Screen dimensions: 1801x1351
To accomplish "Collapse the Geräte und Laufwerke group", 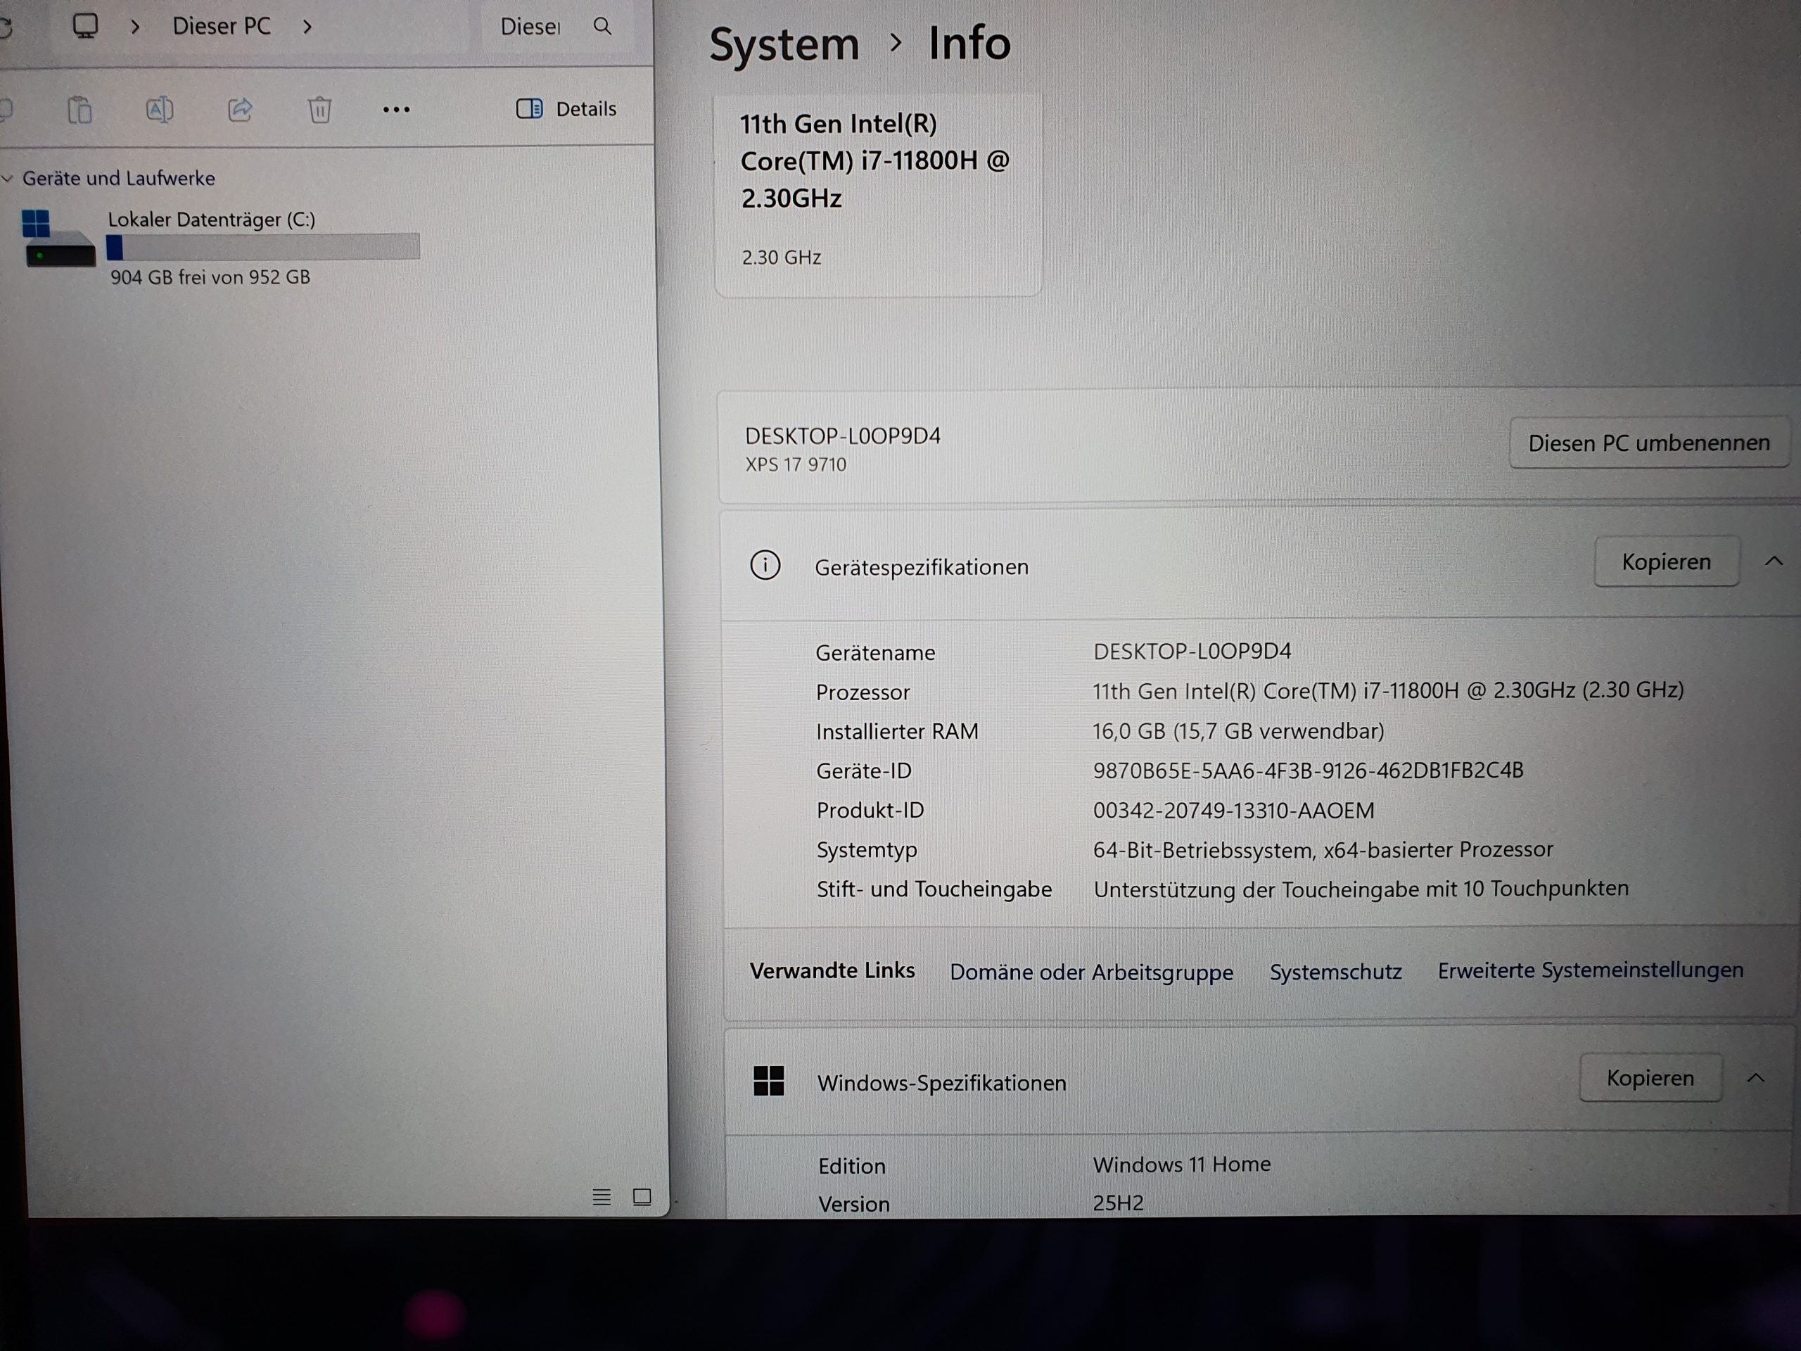I will pyautogui.click(x=8, y=178).
